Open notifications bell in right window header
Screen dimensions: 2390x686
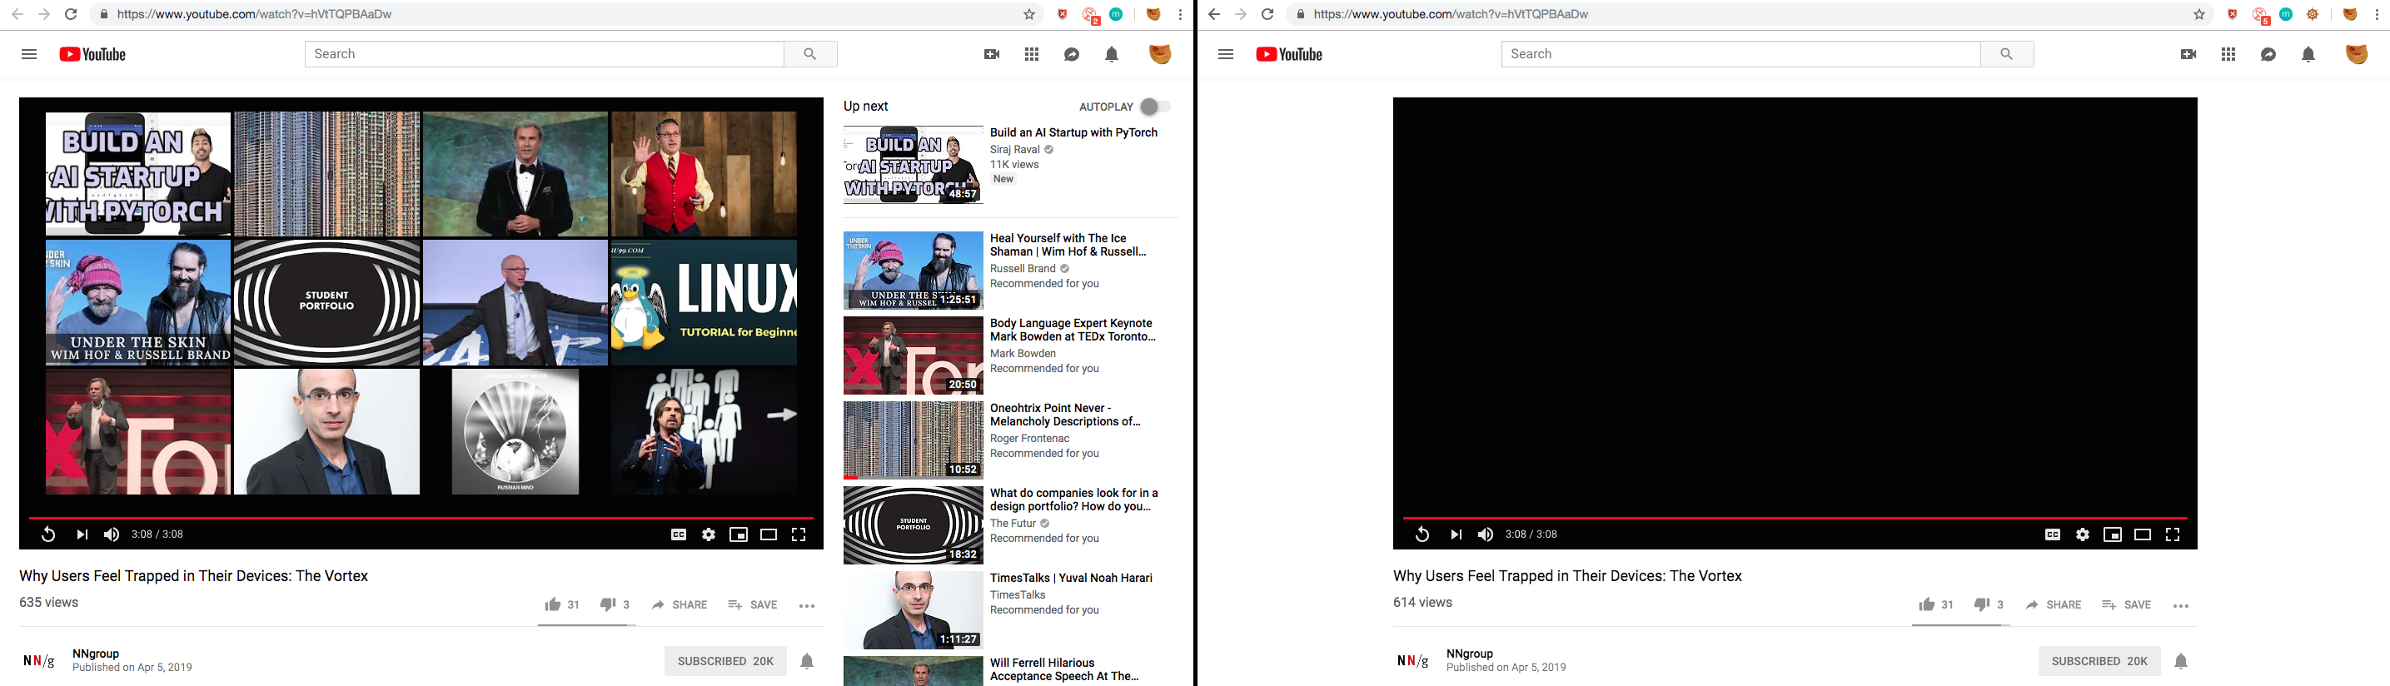2308,54
